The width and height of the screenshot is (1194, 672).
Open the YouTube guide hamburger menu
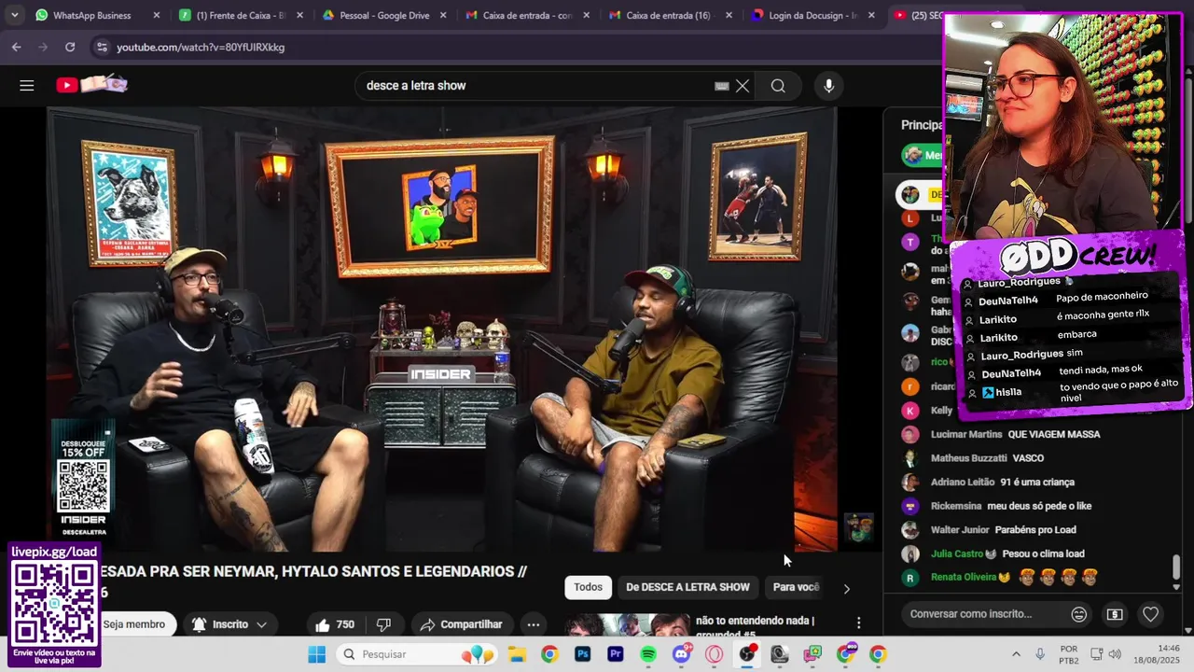pos(26,86)
